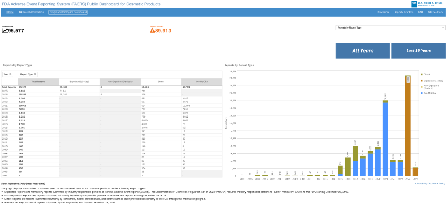The height and width of the screenshot is (207, 448).
Task: Click the 89,913 serious reports figure
Action: pyautogui.click(x=163, y=31)
